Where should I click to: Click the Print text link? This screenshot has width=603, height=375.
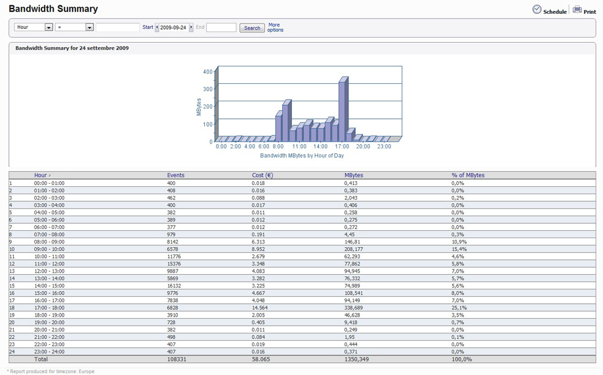coord(590,12)
